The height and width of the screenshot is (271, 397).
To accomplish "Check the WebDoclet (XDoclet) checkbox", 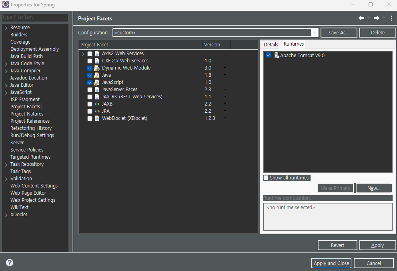I will pyautogui.click(x=90, y=119).
